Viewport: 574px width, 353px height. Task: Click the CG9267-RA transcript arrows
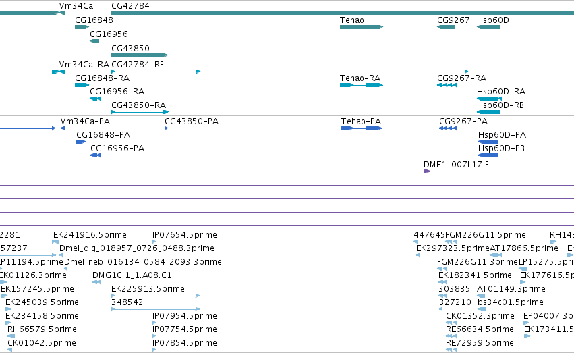pos(447,85)
